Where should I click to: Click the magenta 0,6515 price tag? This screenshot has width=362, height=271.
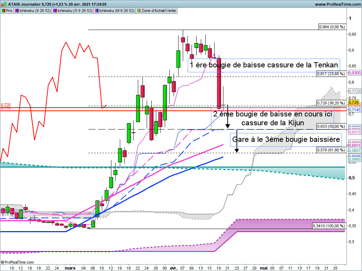coord(354,132)
